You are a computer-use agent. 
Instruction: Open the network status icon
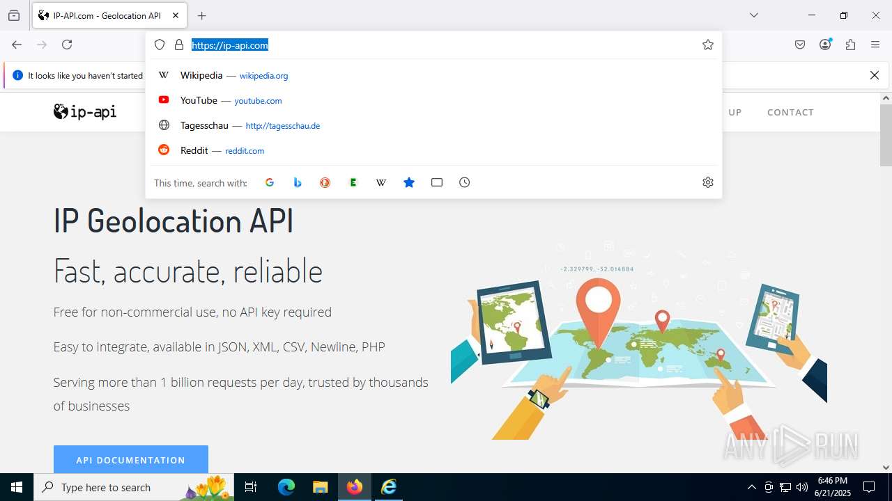(x=785, y=487)
